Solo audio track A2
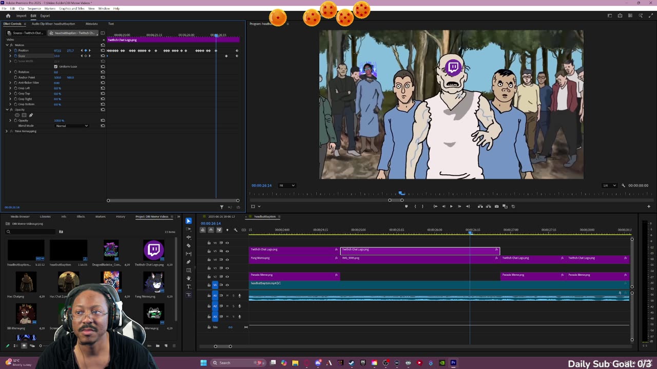 click(234, 306)
